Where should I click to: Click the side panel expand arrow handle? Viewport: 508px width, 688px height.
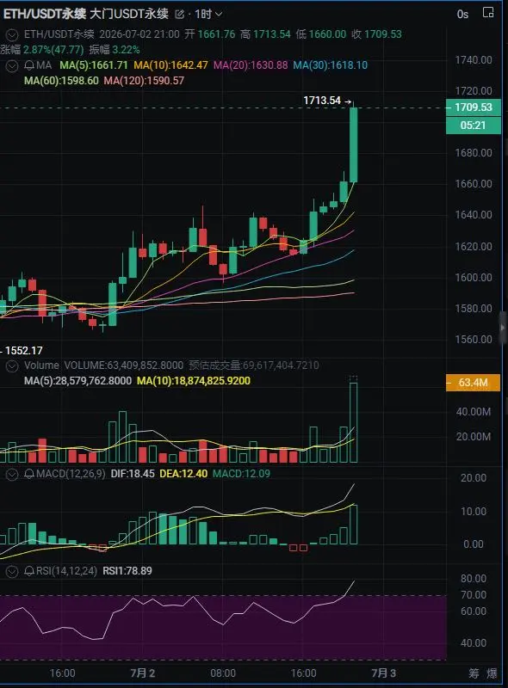pos(504,328)
